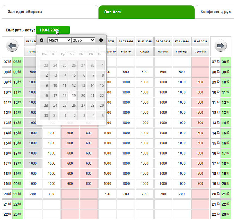Go to previous month in calendar popup
Image resolution: width=234 pixels, height=223 pixels.
[x=42, y=40]
